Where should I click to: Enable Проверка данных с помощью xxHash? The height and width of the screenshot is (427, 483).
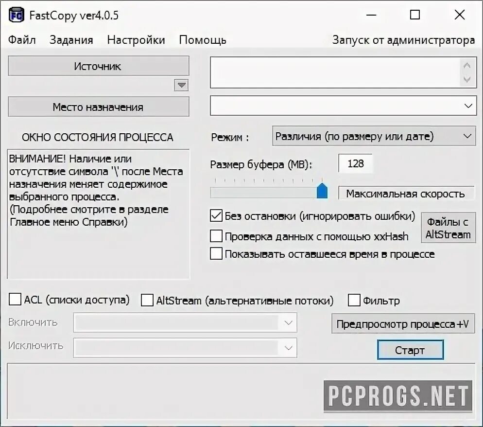coord(216,236)
